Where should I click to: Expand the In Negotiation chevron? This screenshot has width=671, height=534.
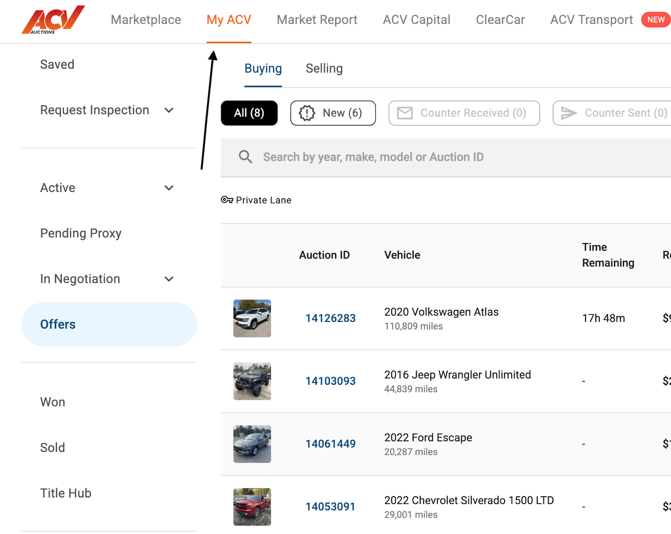click(169, 279)
